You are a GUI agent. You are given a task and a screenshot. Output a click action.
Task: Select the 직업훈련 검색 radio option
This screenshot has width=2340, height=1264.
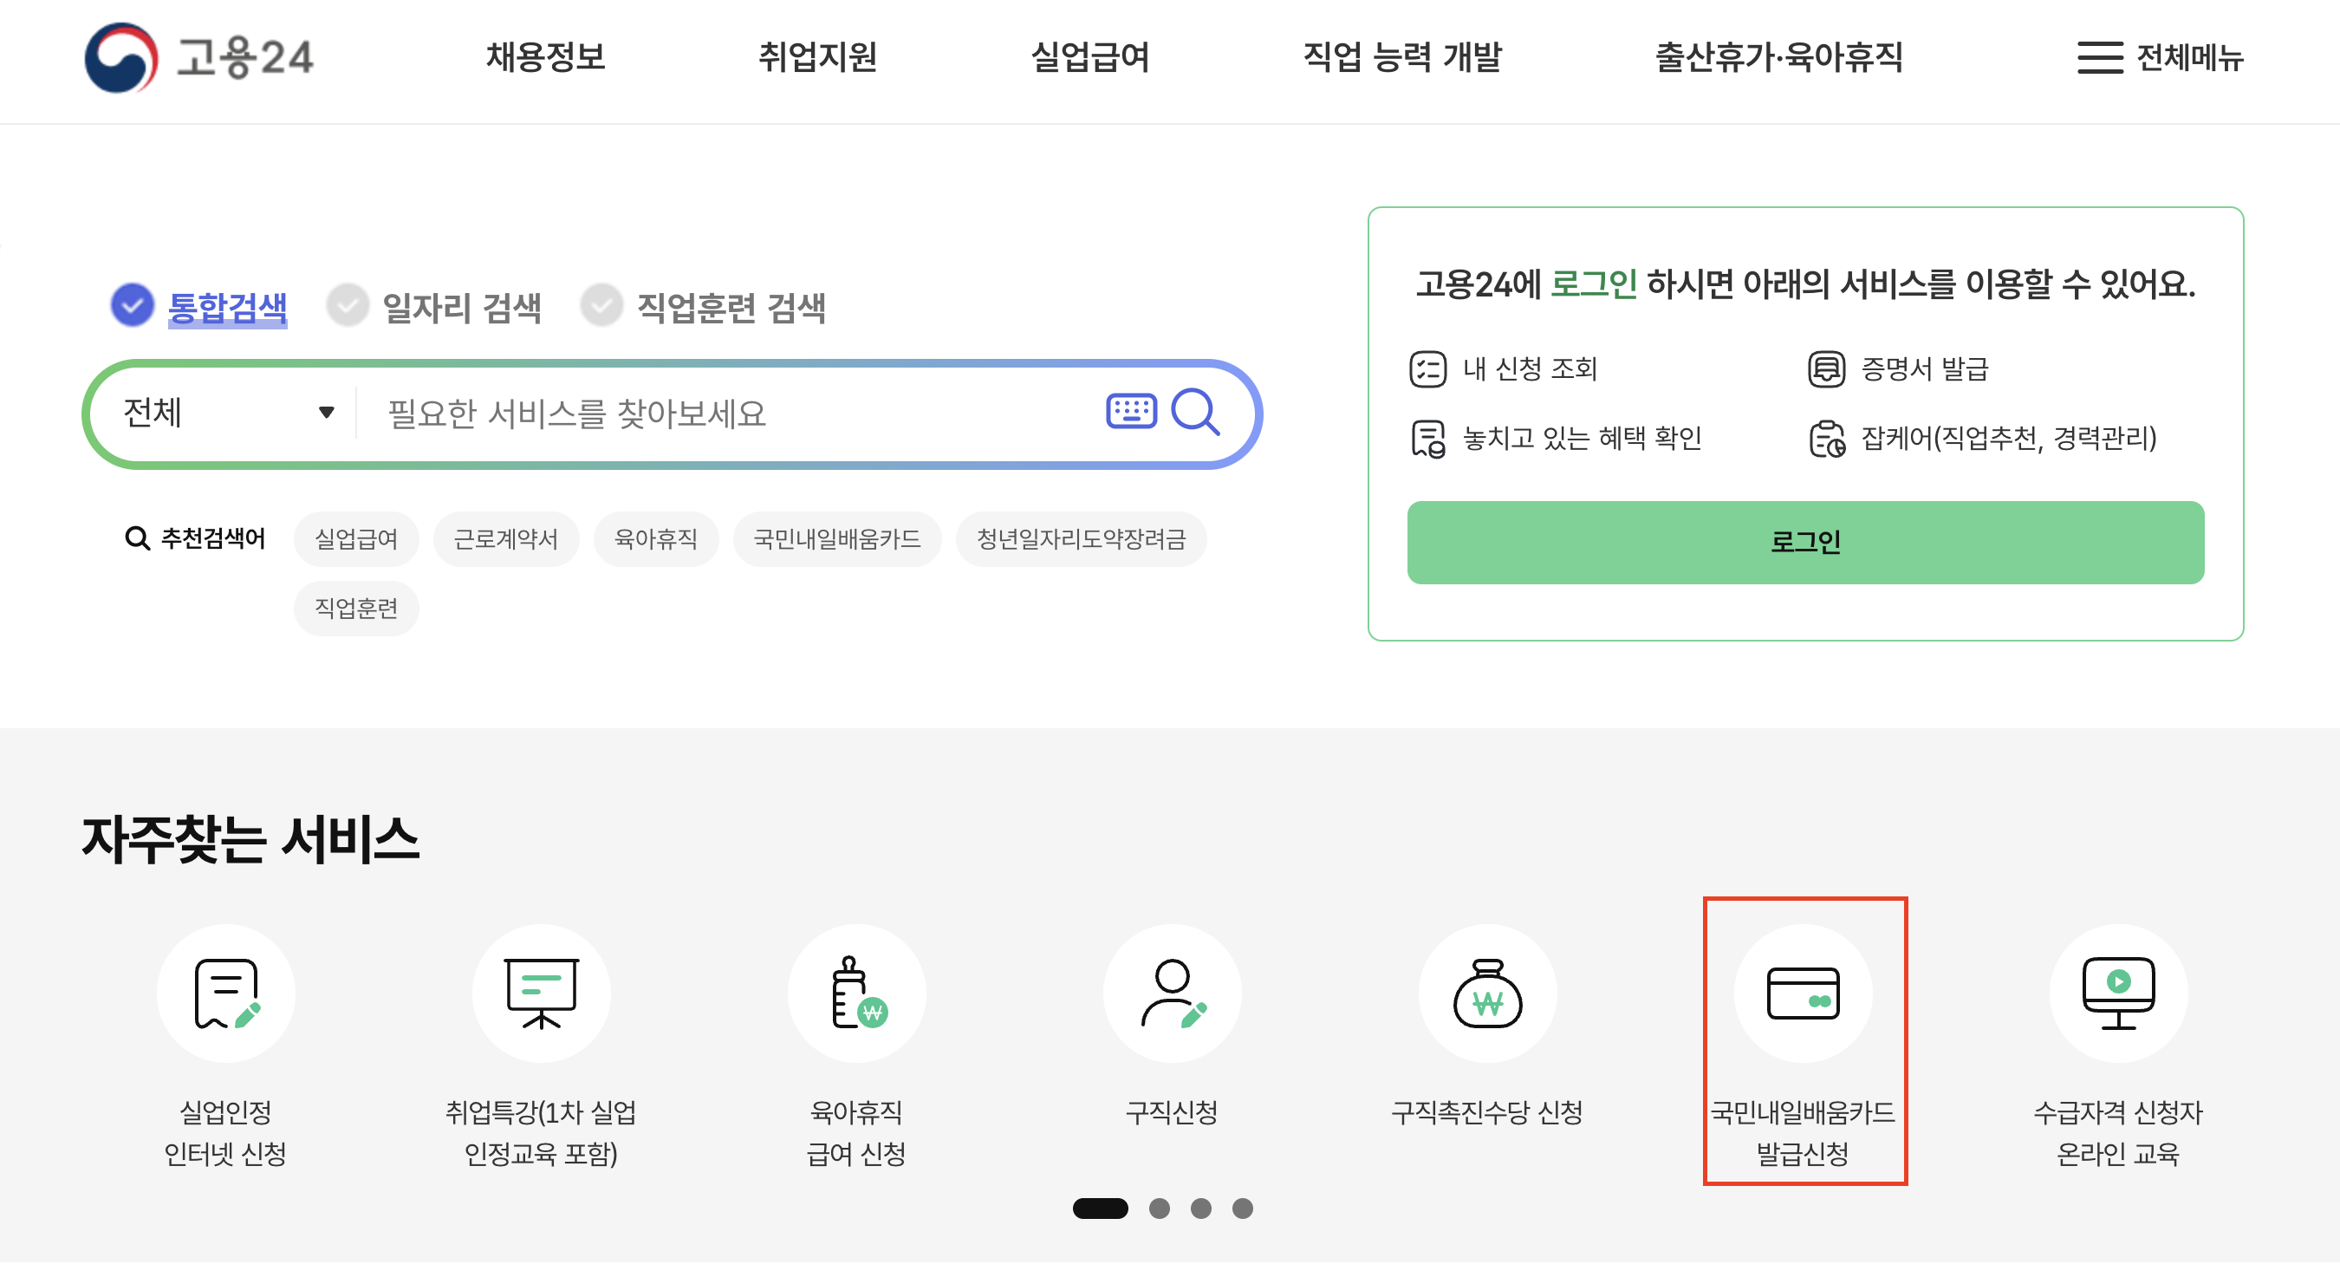(601, 305)
